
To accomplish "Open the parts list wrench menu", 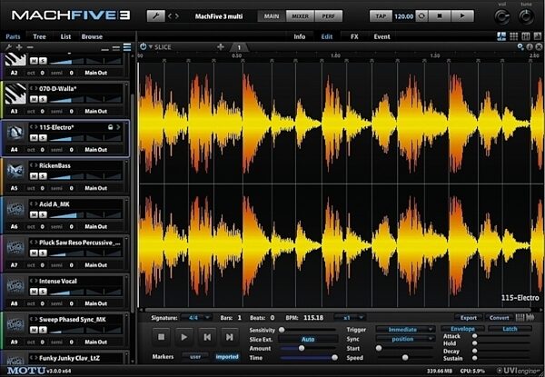I will pos(8,47).
